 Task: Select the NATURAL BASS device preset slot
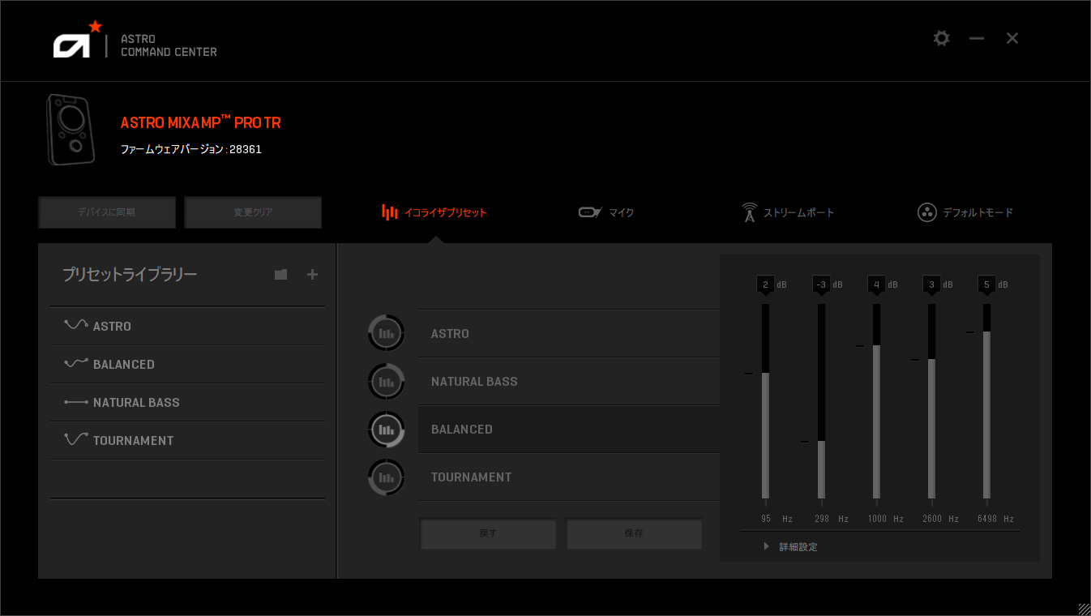[569, 381]
